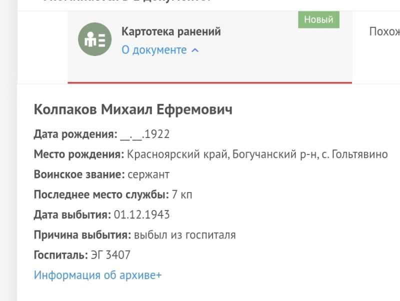Screen dimensions: 400x301
Task: Click the service unit value 7 кп
Action: tap(181, 194)
